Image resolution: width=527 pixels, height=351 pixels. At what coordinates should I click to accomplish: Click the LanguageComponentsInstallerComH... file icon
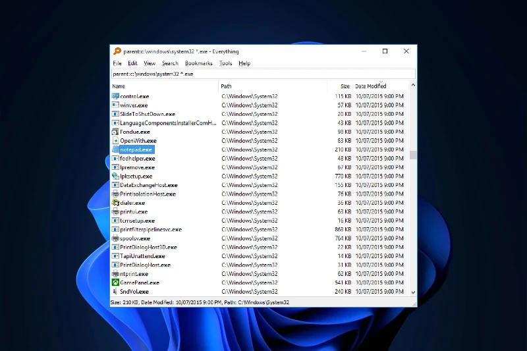point(115,123)
